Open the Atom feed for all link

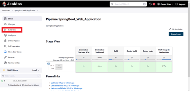15,85
